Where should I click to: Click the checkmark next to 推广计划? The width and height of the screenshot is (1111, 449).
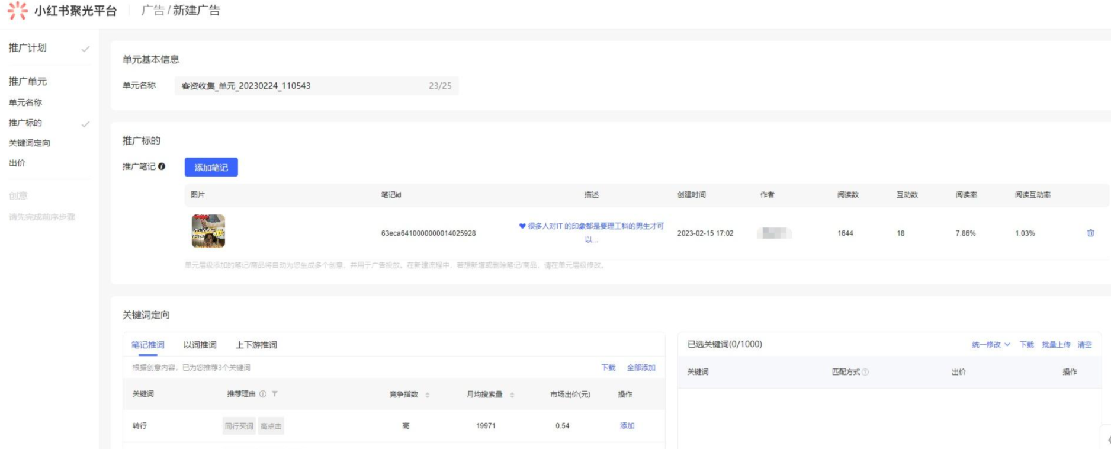85,49
